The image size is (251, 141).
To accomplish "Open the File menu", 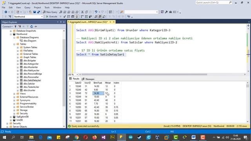I will (x=4, y=7).
